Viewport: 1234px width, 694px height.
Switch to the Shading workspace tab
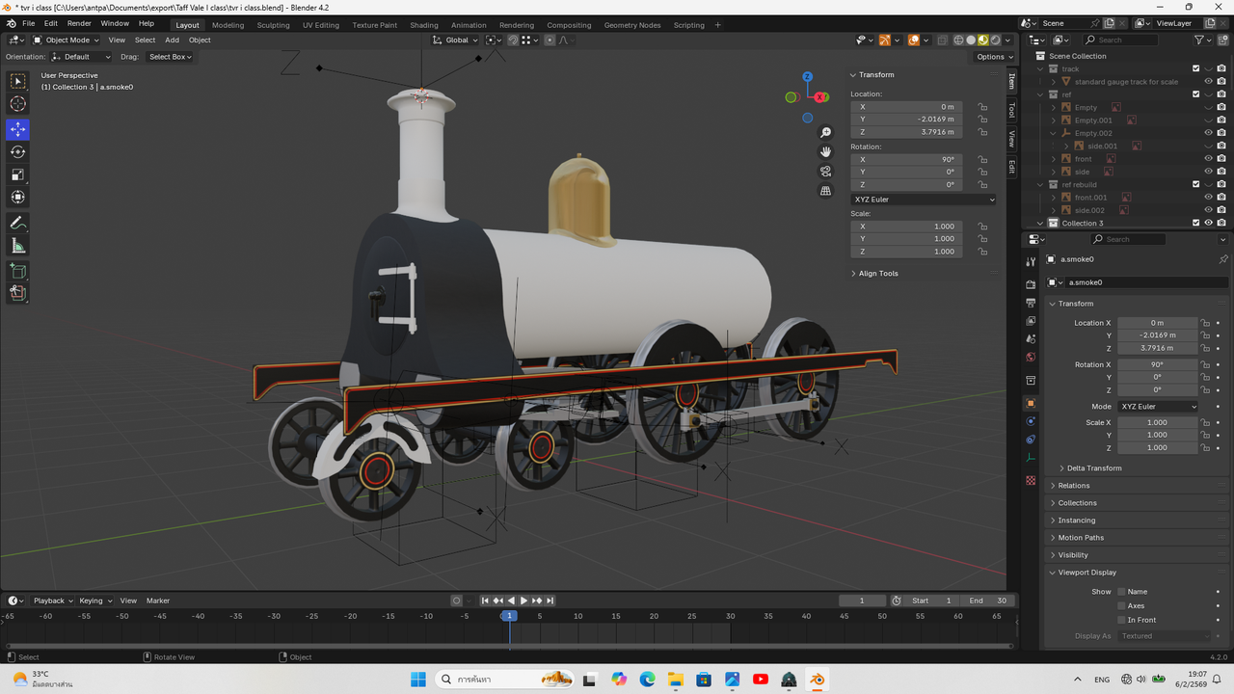tap(424, 25)
